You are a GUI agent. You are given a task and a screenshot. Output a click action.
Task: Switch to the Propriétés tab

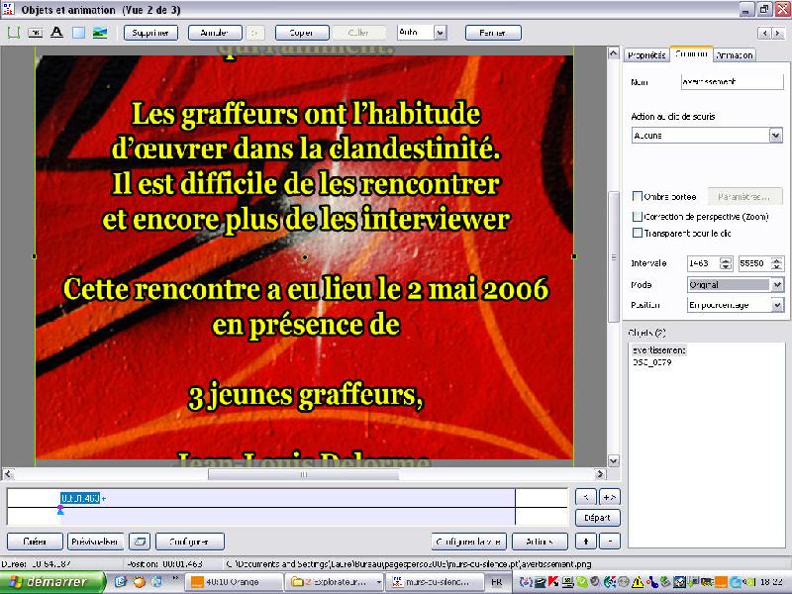coord(646,55)
